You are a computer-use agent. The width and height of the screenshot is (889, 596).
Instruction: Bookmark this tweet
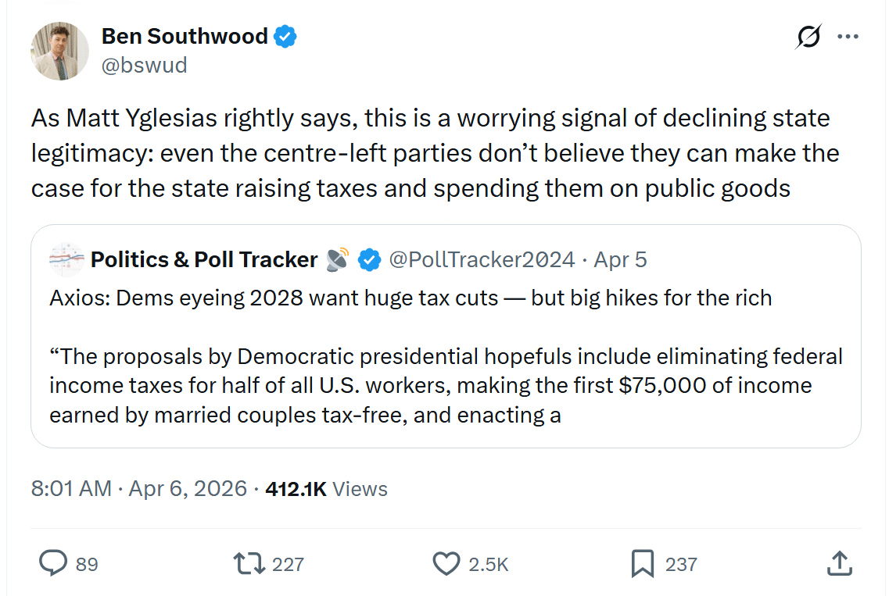coord(643,563)
